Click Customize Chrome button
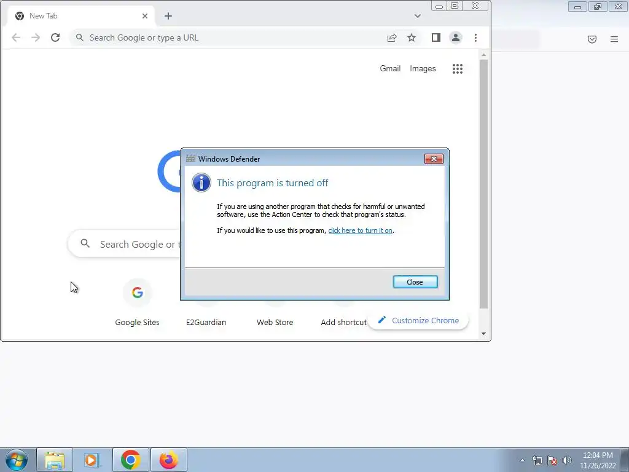629x472 pixels. [418, 321]
